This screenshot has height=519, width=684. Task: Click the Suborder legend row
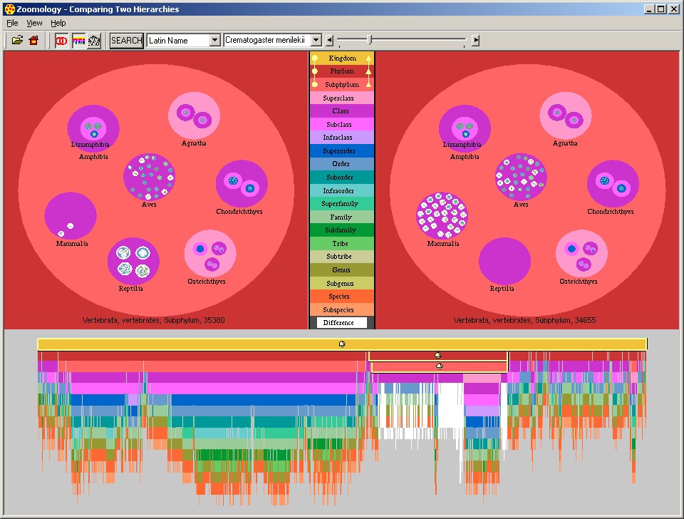click(x=342, y=178)
